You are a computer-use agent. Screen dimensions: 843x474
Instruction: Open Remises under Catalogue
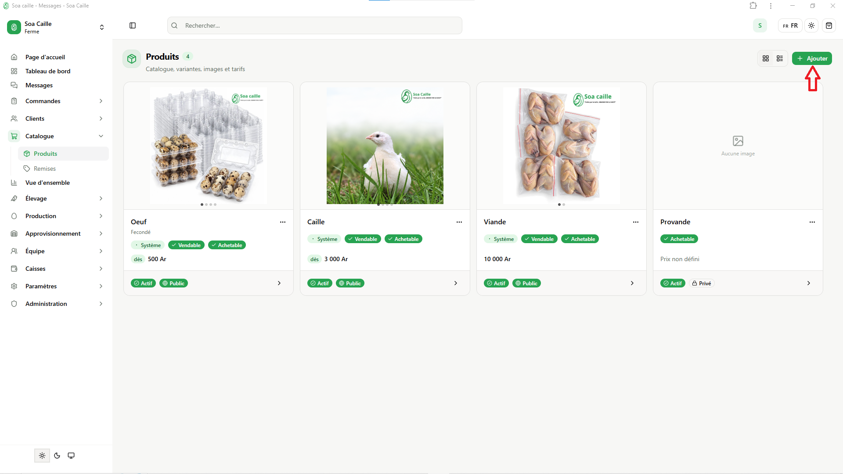tap(63, 169)
